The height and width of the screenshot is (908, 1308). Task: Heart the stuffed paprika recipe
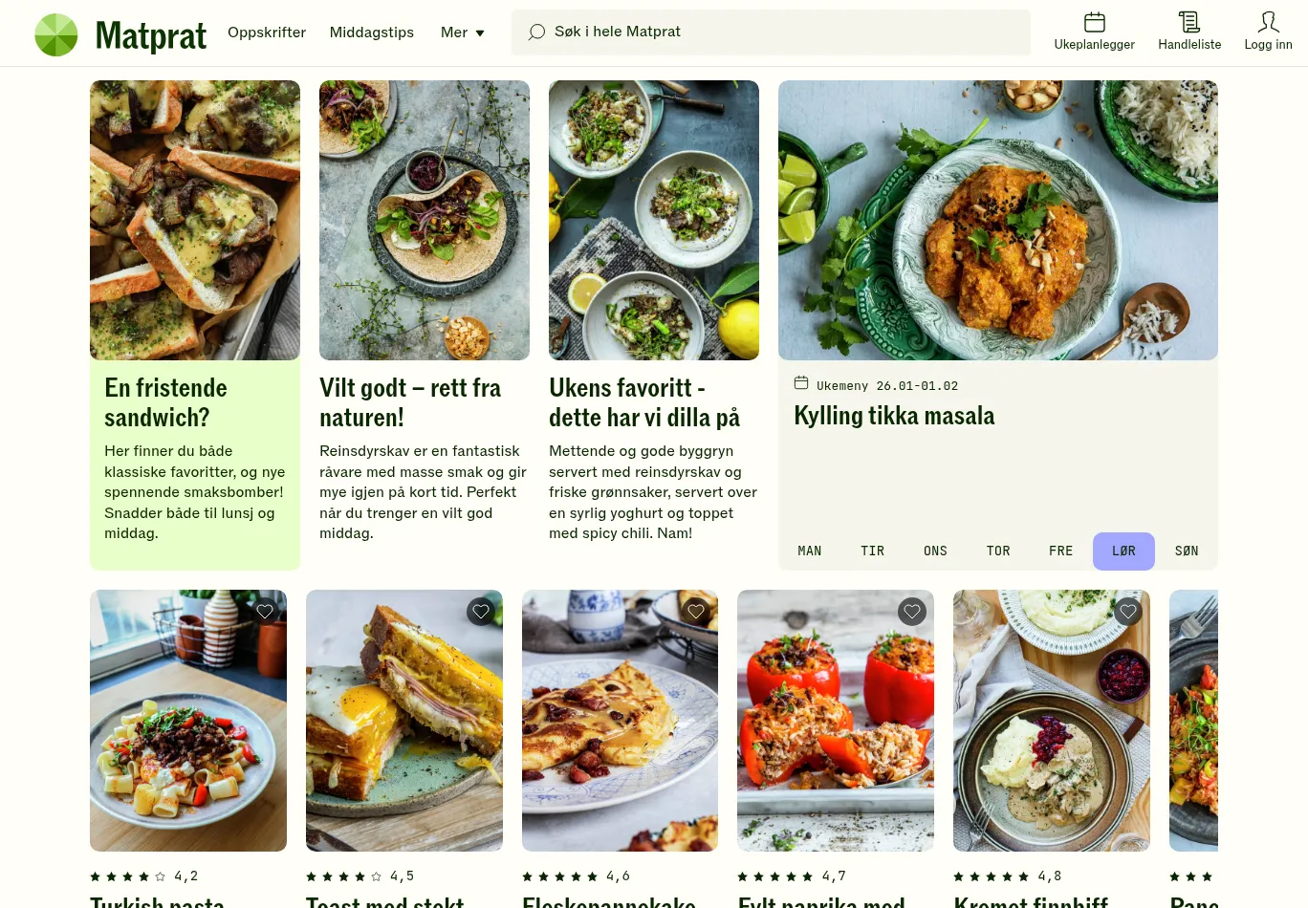pyautogui.click(x=912, y=612)
